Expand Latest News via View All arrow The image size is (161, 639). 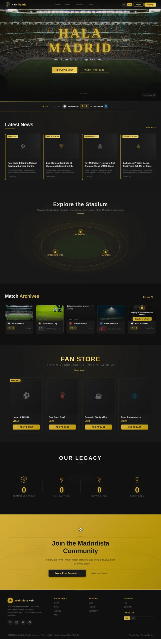pyautogui.click(x=151, y=128)
